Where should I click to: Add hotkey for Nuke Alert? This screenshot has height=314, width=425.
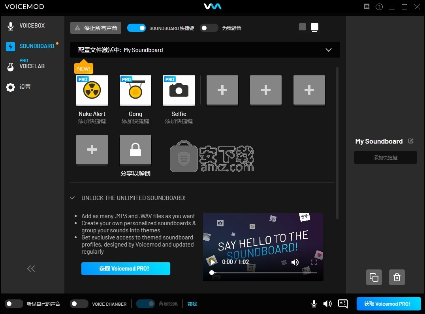(92, 121)
